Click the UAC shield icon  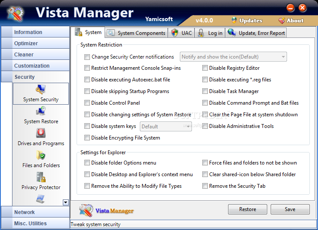(x=174, y=33)
